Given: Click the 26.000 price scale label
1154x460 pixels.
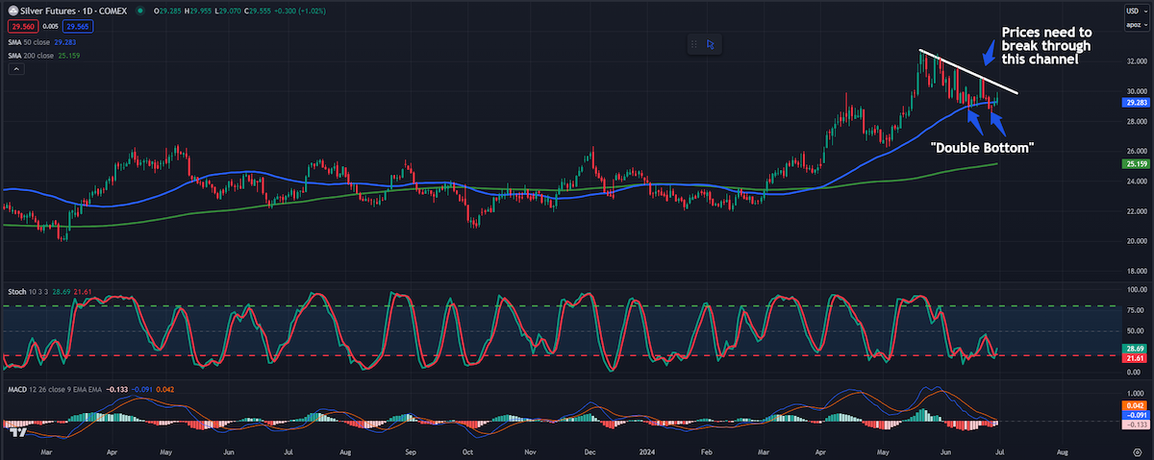Looking at the screenshot, I should pos(1137,152).
